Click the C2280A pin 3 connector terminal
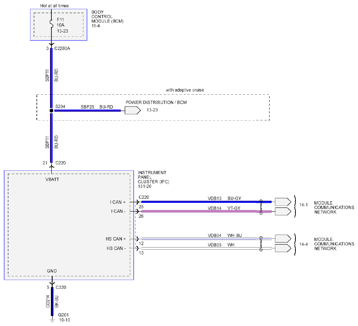This screenshot has height=326, width=358. [52, 45]
